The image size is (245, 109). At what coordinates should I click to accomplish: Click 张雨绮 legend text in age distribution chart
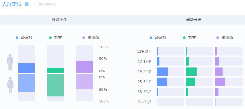[x=227, y=38]
